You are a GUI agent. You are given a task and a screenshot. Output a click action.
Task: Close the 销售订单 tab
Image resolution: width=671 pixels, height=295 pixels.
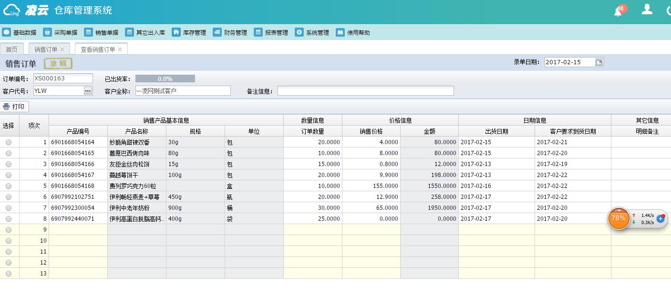[62, 49]
